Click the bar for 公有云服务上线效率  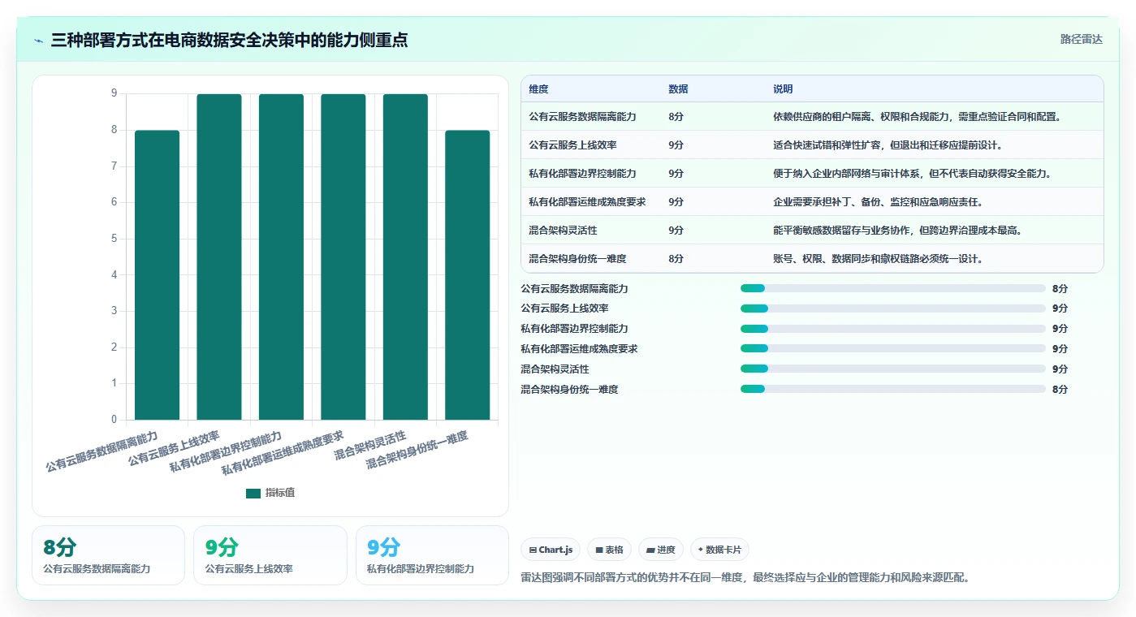pyautogui.click(x=219, y=257)
